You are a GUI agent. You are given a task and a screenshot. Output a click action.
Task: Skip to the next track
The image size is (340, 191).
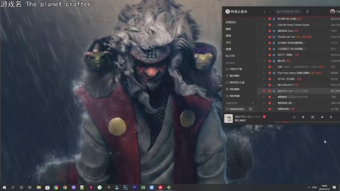pyautogui.click(x=322, y=117)
